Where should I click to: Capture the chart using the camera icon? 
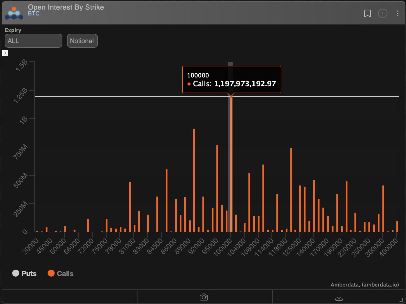point(204,297)
